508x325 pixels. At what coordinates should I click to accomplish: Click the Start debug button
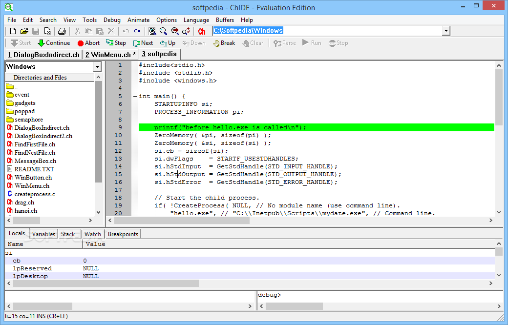click(x=21, y=43)
